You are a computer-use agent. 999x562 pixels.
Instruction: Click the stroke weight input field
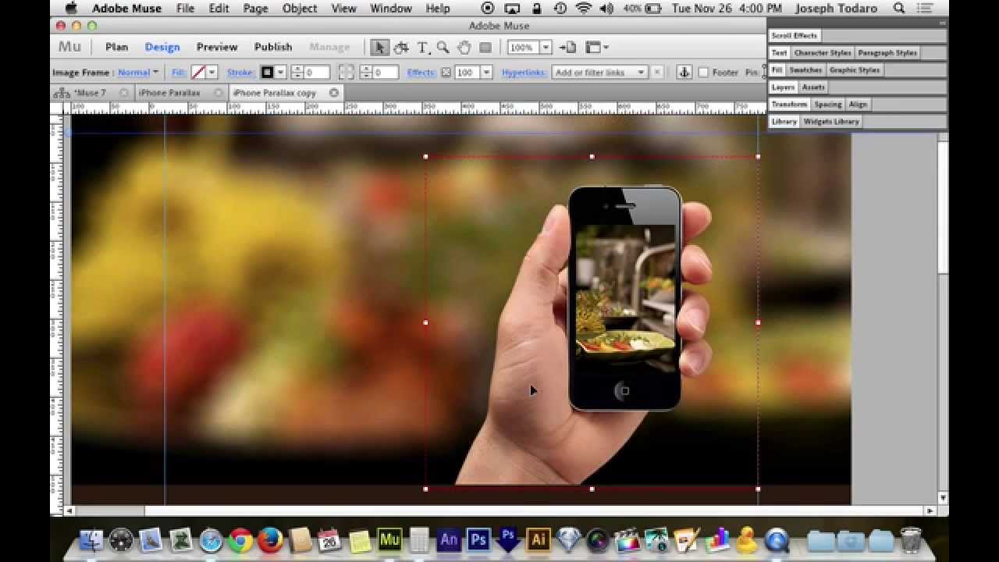pyautogui.click(x=317, y=73)
